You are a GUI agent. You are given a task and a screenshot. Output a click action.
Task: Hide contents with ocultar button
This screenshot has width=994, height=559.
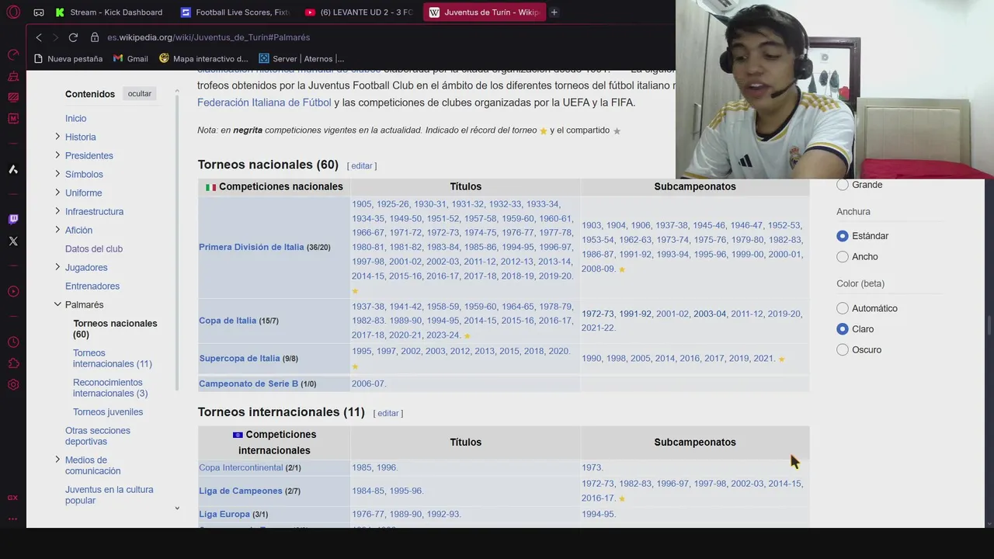140,94
